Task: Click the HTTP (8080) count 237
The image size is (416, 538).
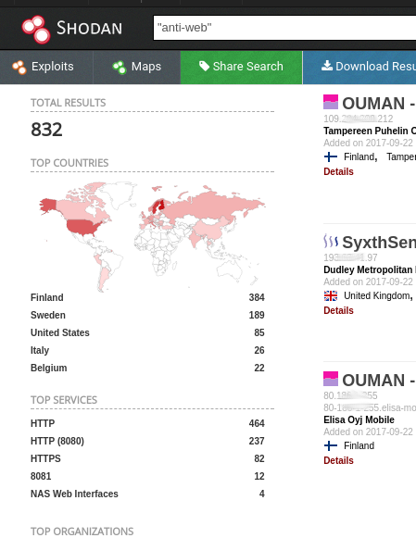Action: (x=257, y=441)
